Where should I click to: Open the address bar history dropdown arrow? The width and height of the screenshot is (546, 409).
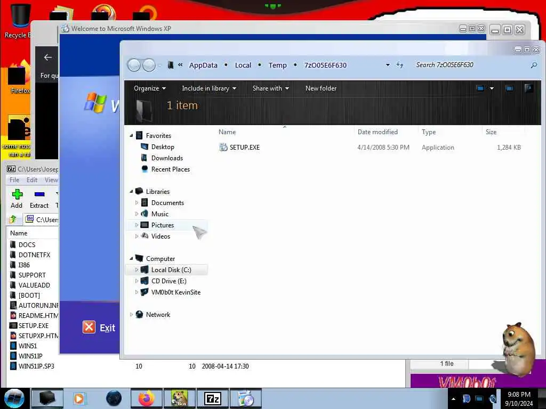tap(388, 65)
